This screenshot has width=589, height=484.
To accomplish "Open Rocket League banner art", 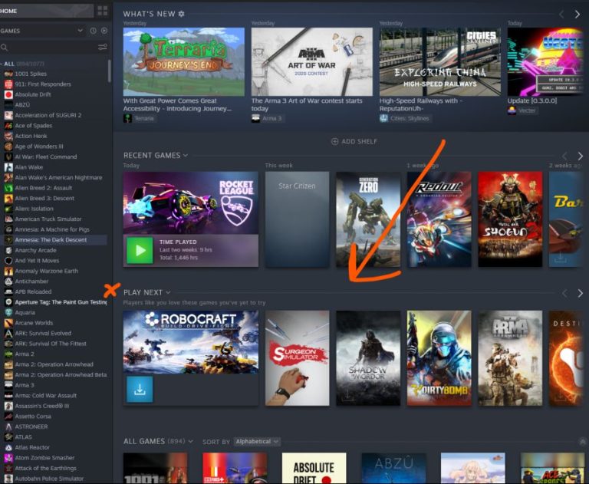I will 191,203.
